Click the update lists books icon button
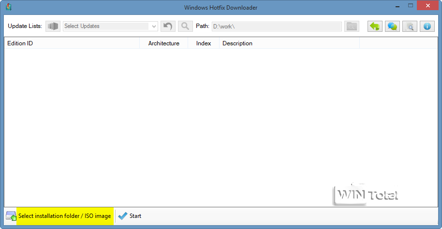The height and width of the screenshot is (229, 442). [x=53, y=26]
